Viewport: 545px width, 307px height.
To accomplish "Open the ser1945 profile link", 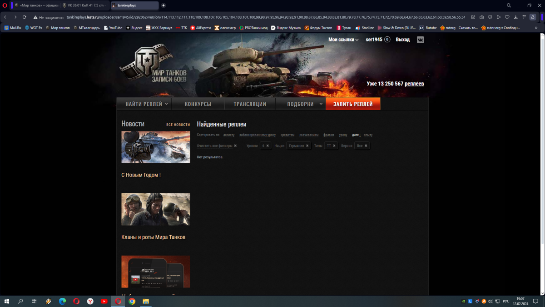I will [374, 40].
